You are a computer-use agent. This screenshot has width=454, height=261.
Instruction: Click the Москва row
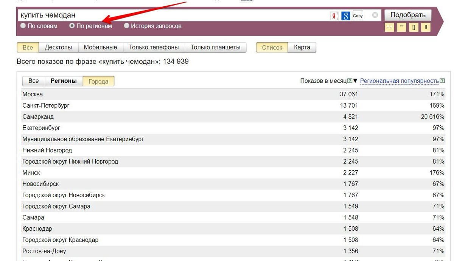click(x=233, y=94)
